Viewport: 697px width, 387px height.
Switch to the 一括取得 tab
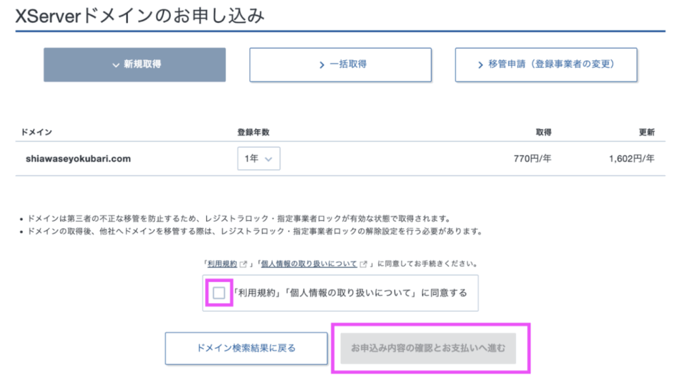pyautogui.click(x=340, y=65)
